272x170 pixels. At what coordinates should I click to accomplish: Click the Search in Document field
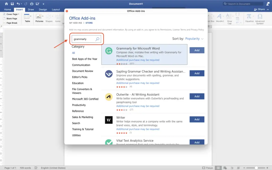coord(243,4)
